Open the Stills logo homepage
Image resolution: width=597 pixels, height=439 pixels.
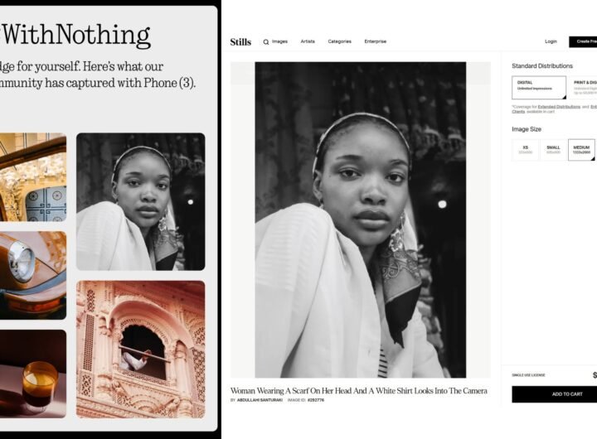[240, 42]
